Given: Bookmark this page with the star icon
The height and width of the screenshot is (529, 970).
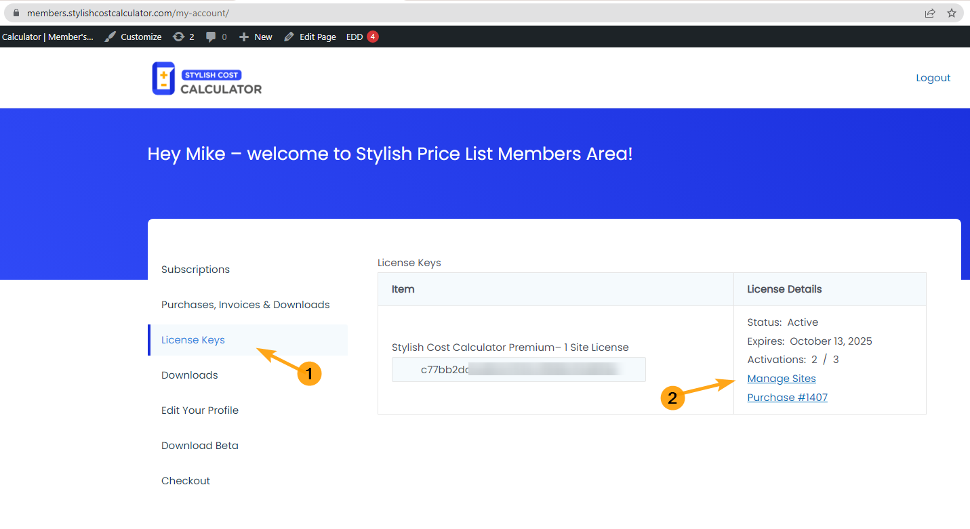Looking at the screenshot, I should coord(952,13).
